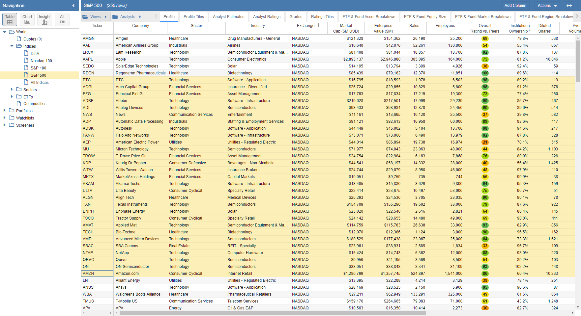The width and height of the screenshot is (581, 316).
Task: Click the SEDG rating badge 38
Action: click(485, 66)
